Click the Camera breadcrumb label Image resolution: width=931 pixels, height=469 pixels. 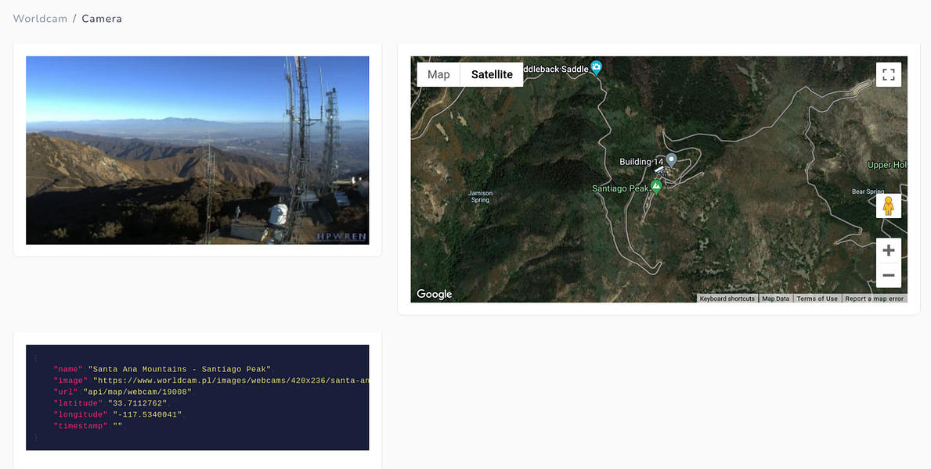click(x=102, y=18)
